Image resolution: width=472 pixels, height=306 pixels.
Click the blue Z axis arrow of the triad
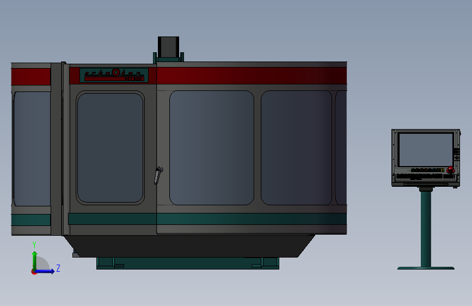(45, 271)
